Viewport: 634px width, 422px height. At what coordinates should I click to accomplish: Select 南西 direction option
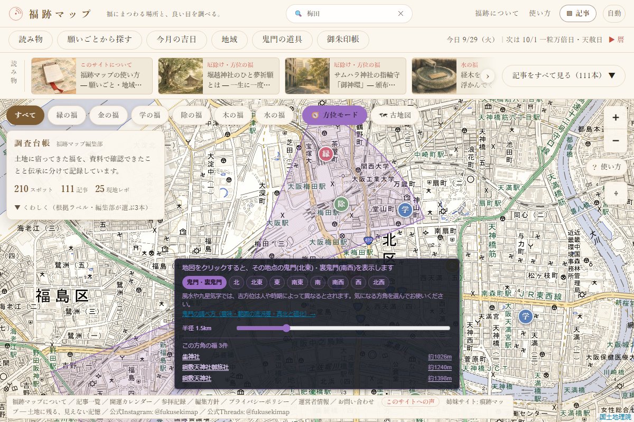click(338, 283)
